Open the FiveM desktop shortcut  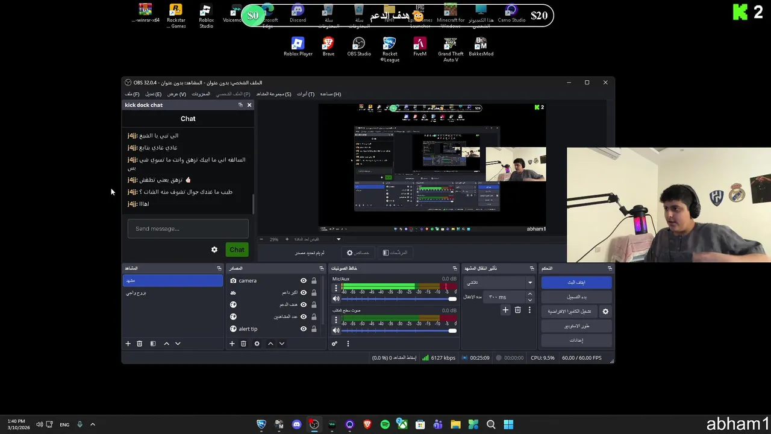click(420, 47)
